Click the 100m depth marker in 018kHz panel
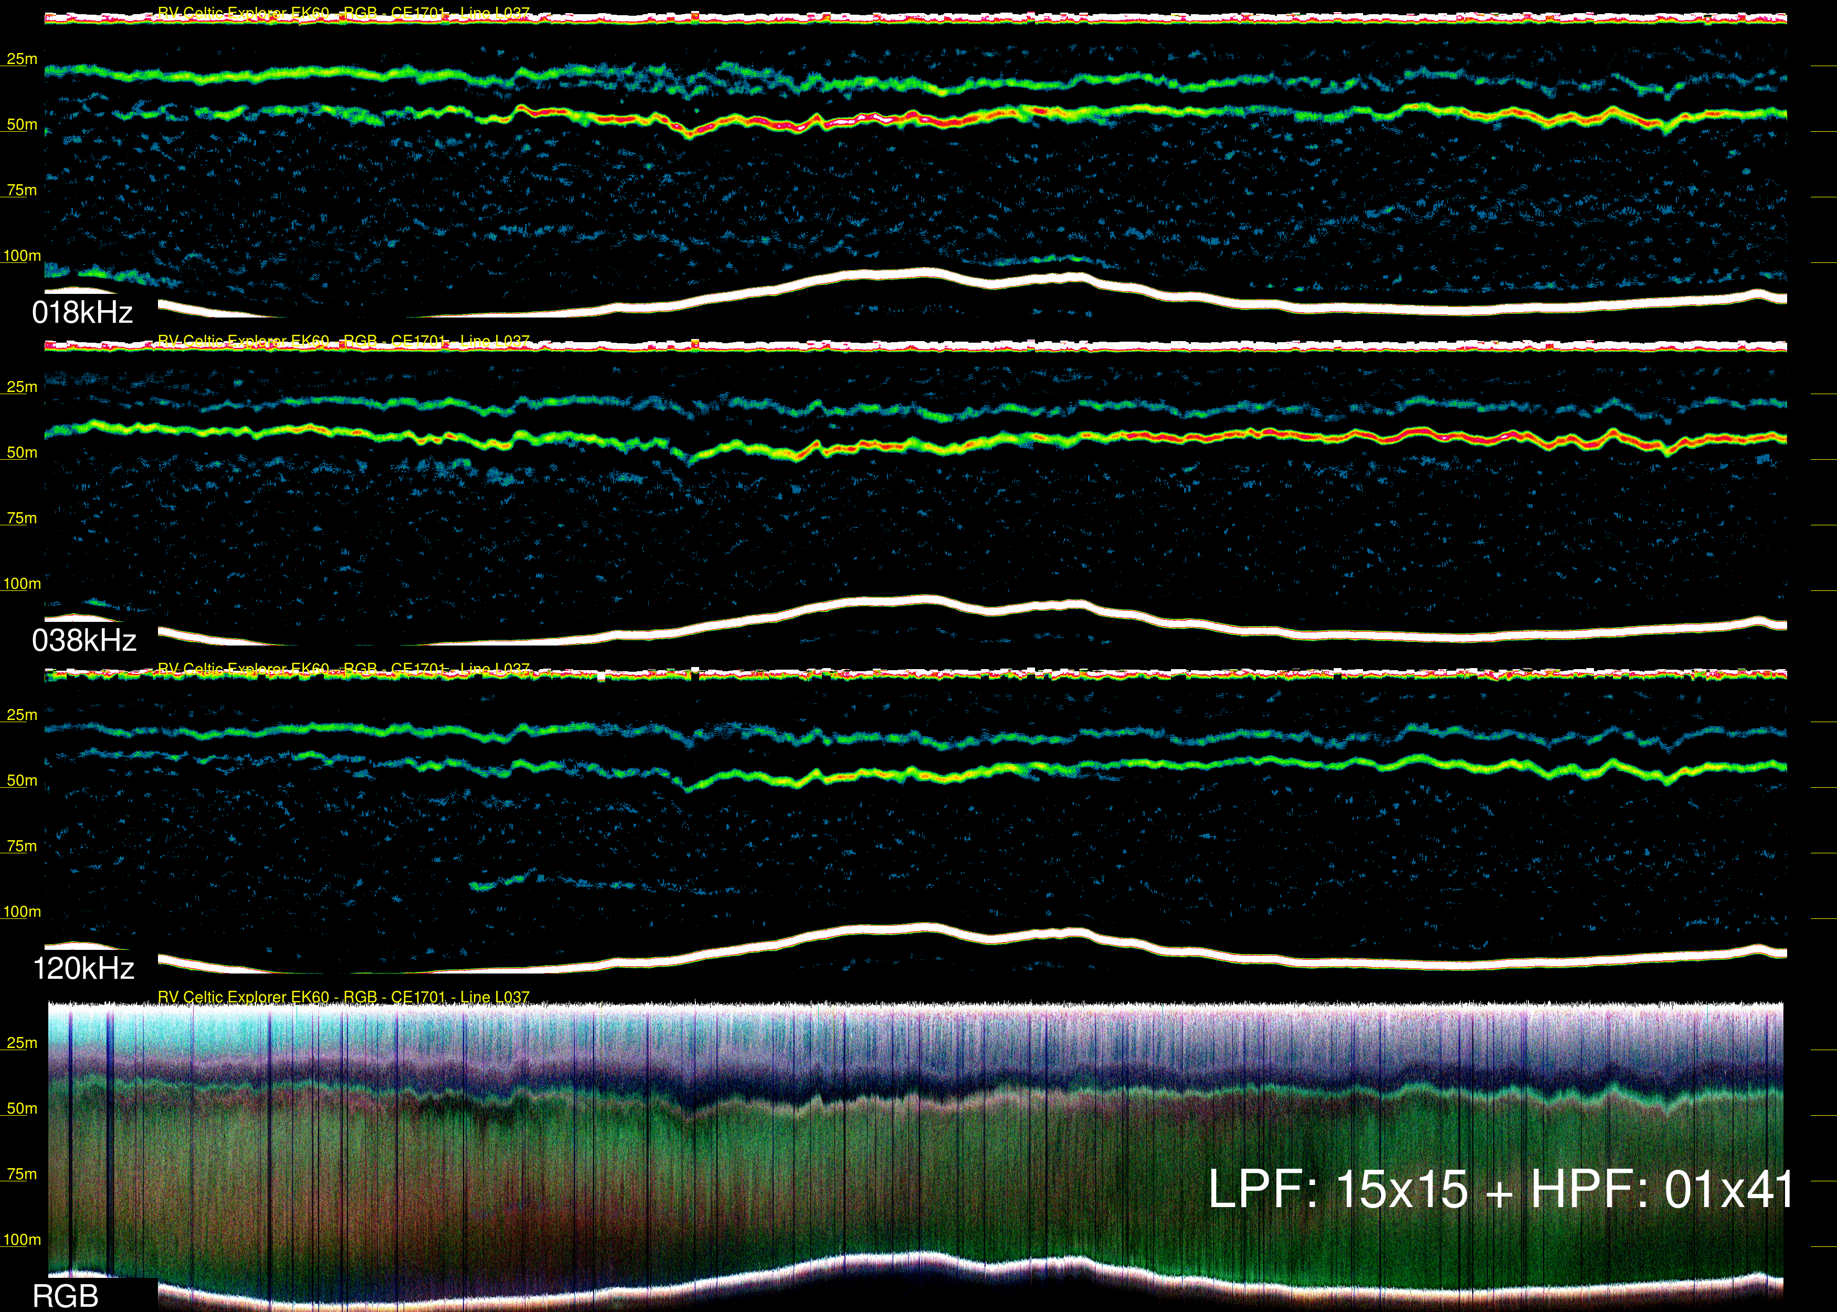1837x1312 pixels. 22,256
